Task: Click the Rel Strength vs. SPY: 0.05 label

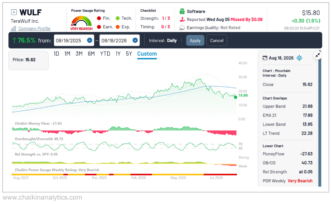Action: [36, 154]
